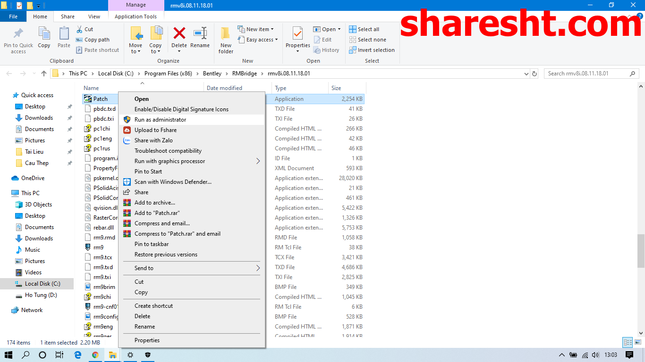Open OneDrive in navigation pane

tap(33, 178)
